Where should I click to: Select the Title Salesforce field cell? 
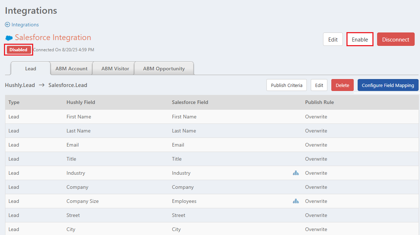pyautogui.click(x=177, y=159)
